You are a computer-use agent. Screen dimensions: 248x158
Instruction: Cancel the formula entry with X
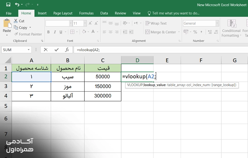click(46, 50)
